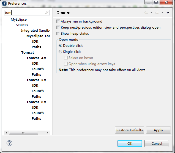Viewport: 175px width, 153px height.
Task: Select the MyEclipse tree node
Action: [19, 20]
